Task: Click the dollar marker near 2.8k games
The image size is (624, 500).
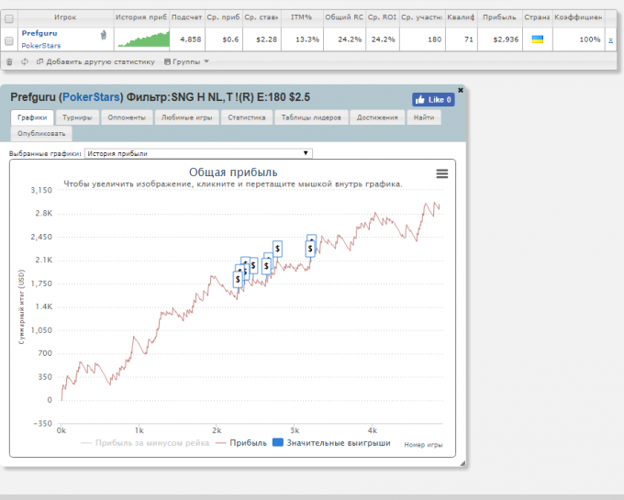Action: click(x=277, y=249)
